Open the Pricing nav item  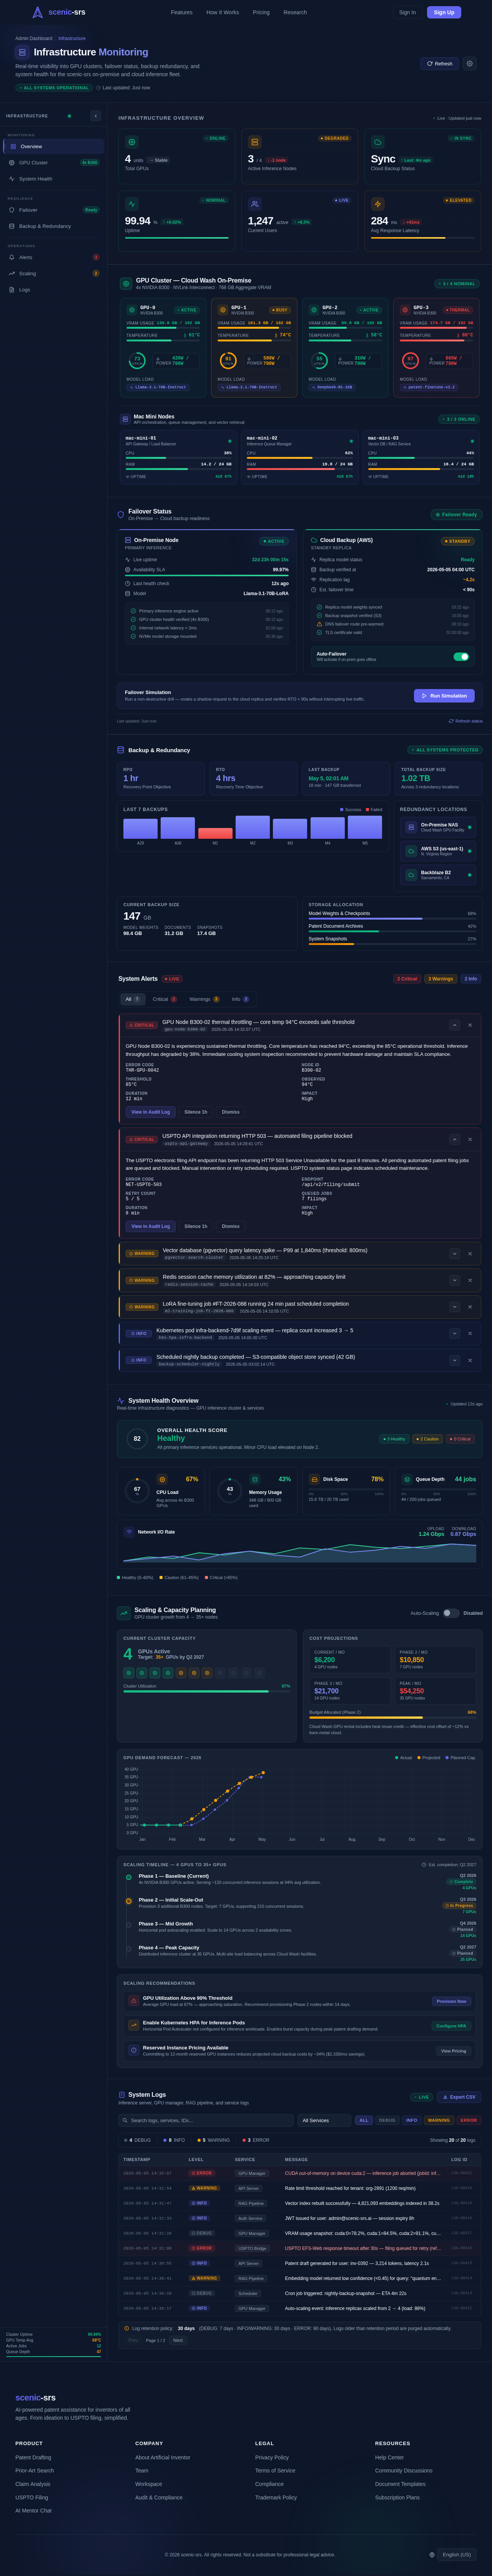[x=261, y=12]
